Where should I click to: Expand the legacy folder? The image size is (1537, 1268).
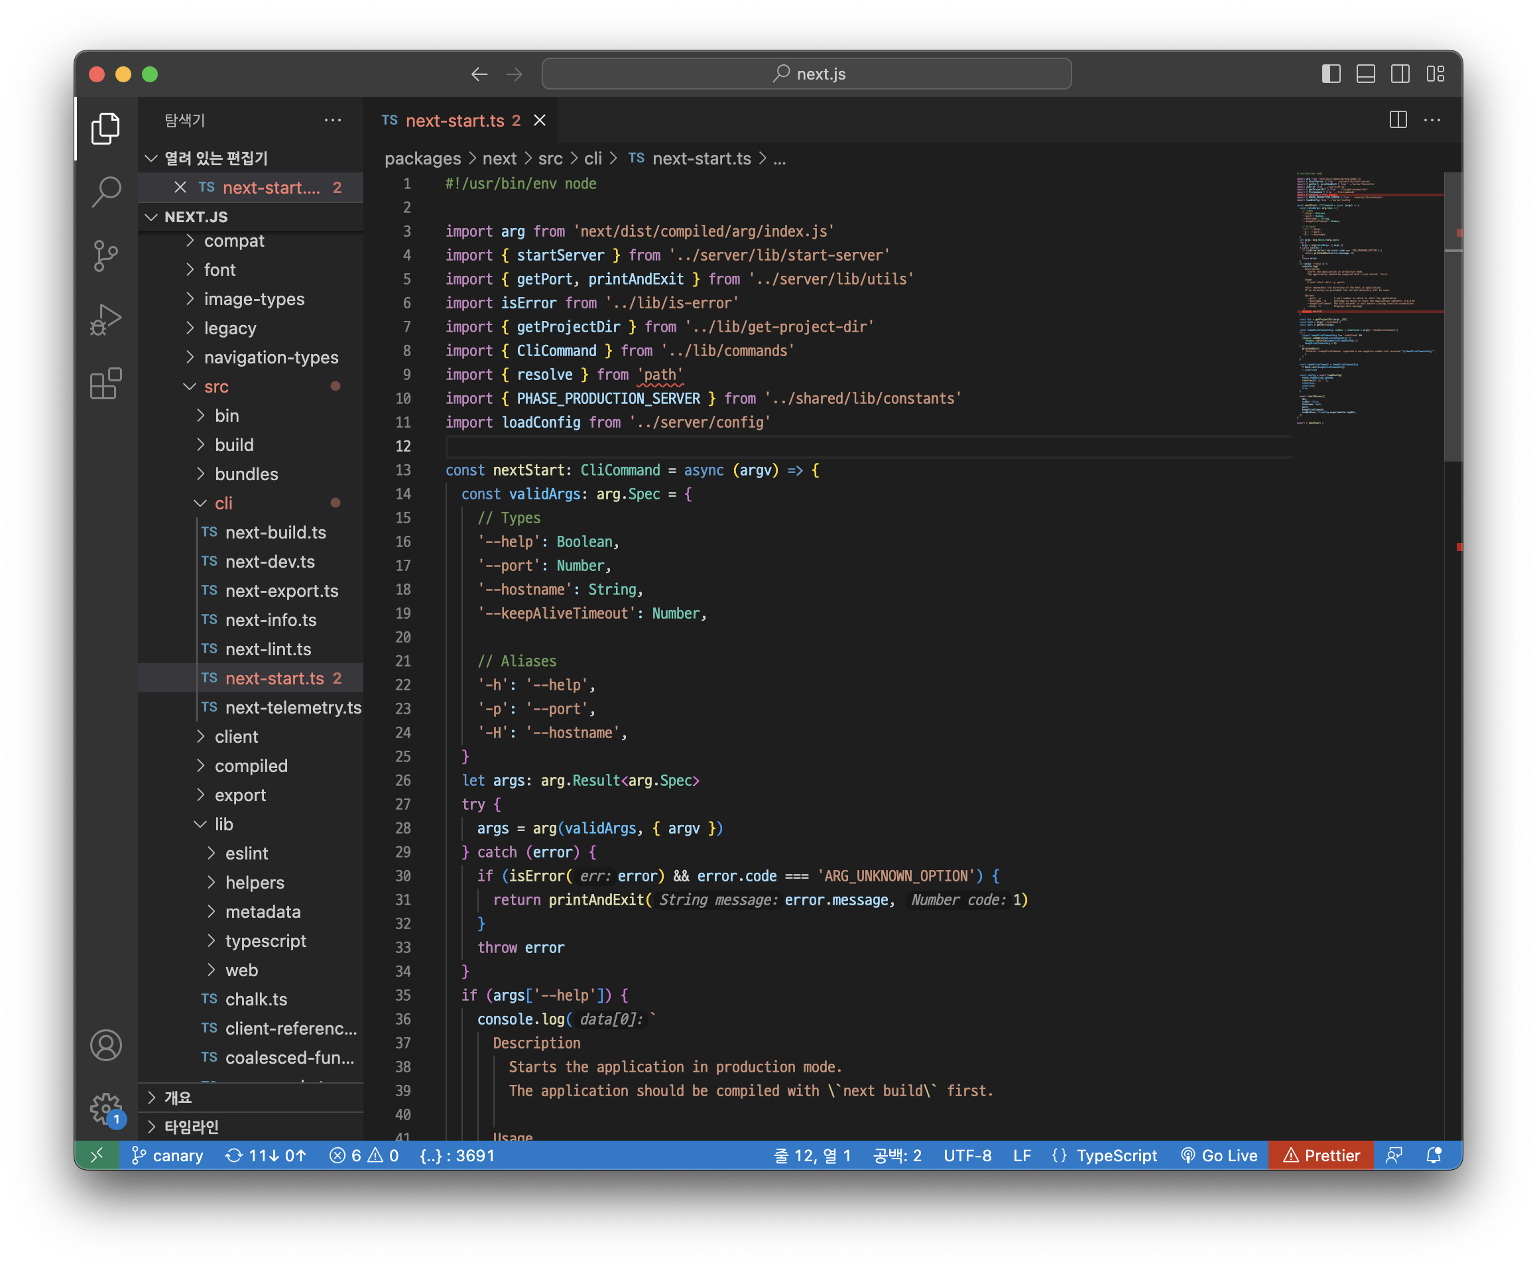251,328
